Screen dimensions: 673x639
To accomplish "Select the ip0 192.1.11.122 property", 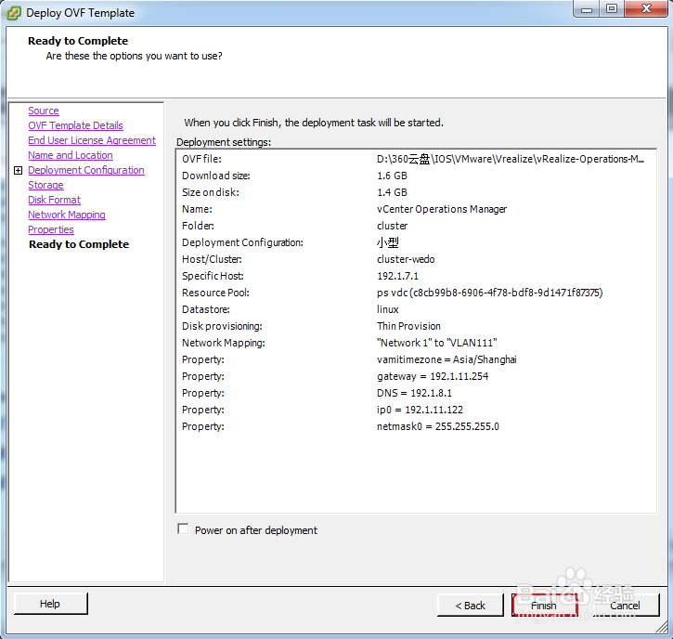I will coord(420,411).
